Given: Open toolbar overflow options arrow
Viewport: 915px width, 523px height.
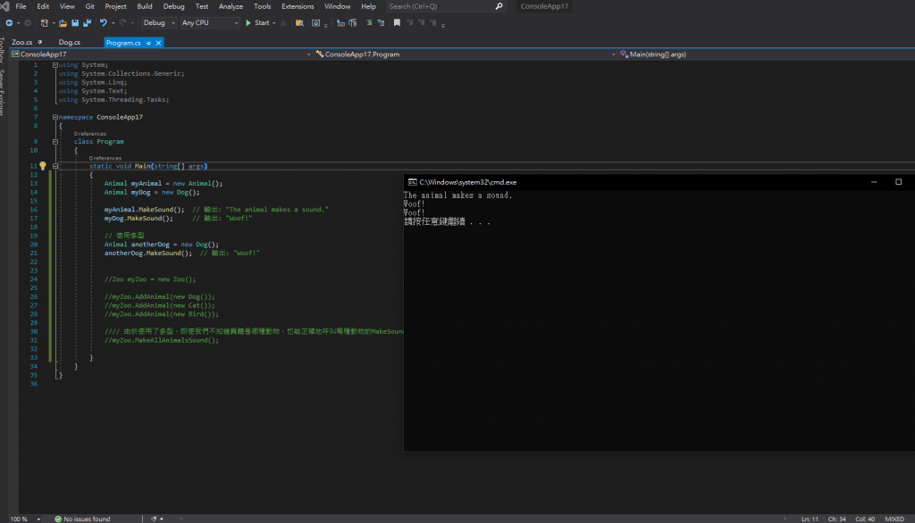Looking at the screenshot, I should 443,24.
